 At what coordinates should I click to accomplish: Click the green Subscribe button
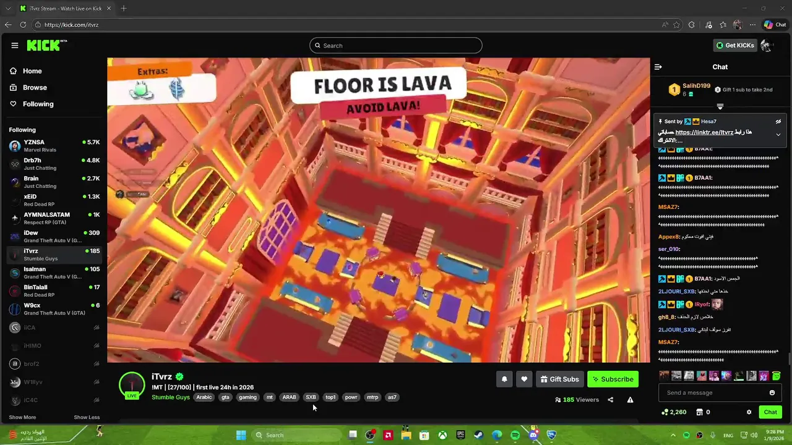[x=613, y=379]
